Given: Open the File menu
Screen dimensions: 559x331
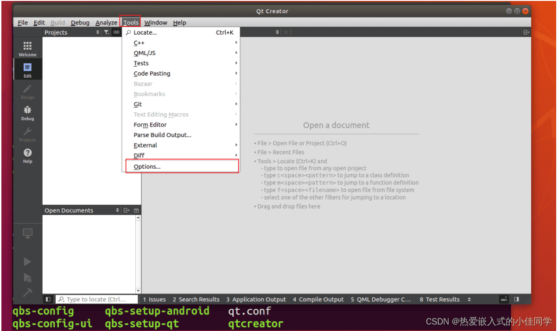Looking at the screenshot, I should [23, 23].
